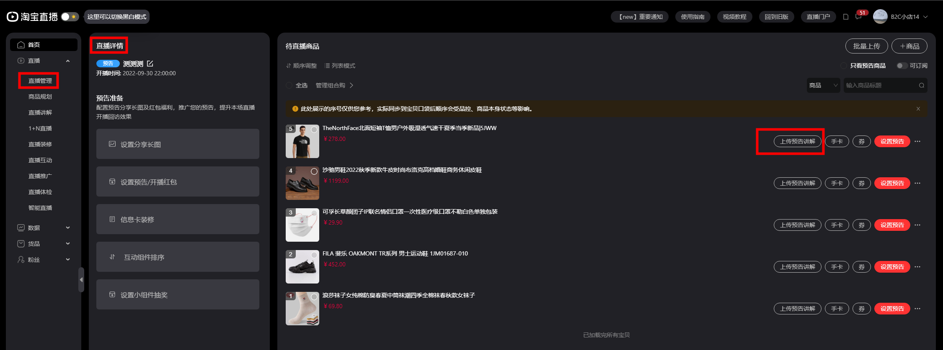The width and height of the screenshot is (943, 350).
Task: Click the search magnifier in product title field
Action: tap(921, 85)
